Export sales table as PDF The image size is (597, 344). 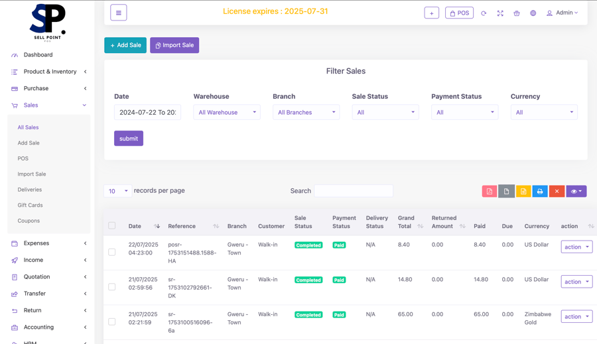pos(490,192)
